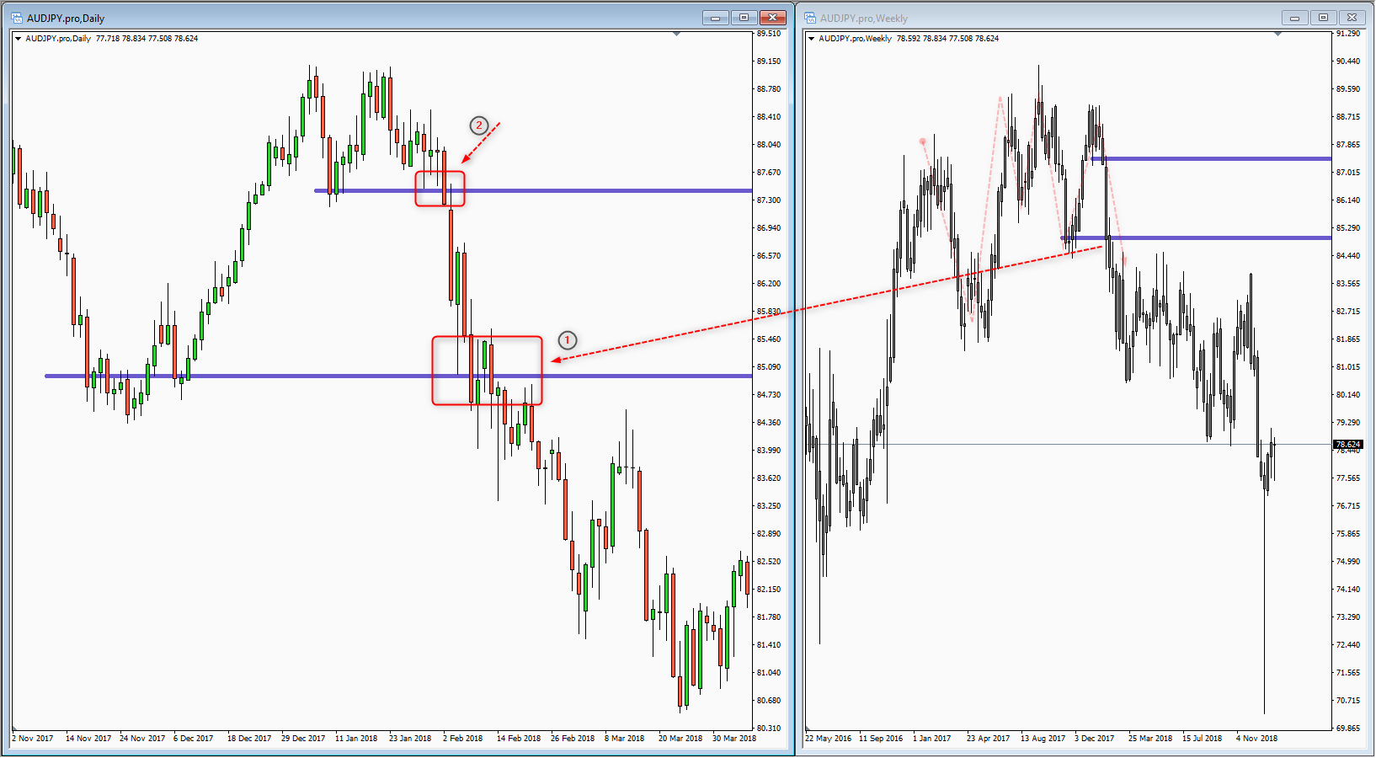Viewport: 1376px width, 758px height.
Task: Expand the AUDJPY.pro,Daily symbol dropdown triangle
Action: tap(18, 39)
